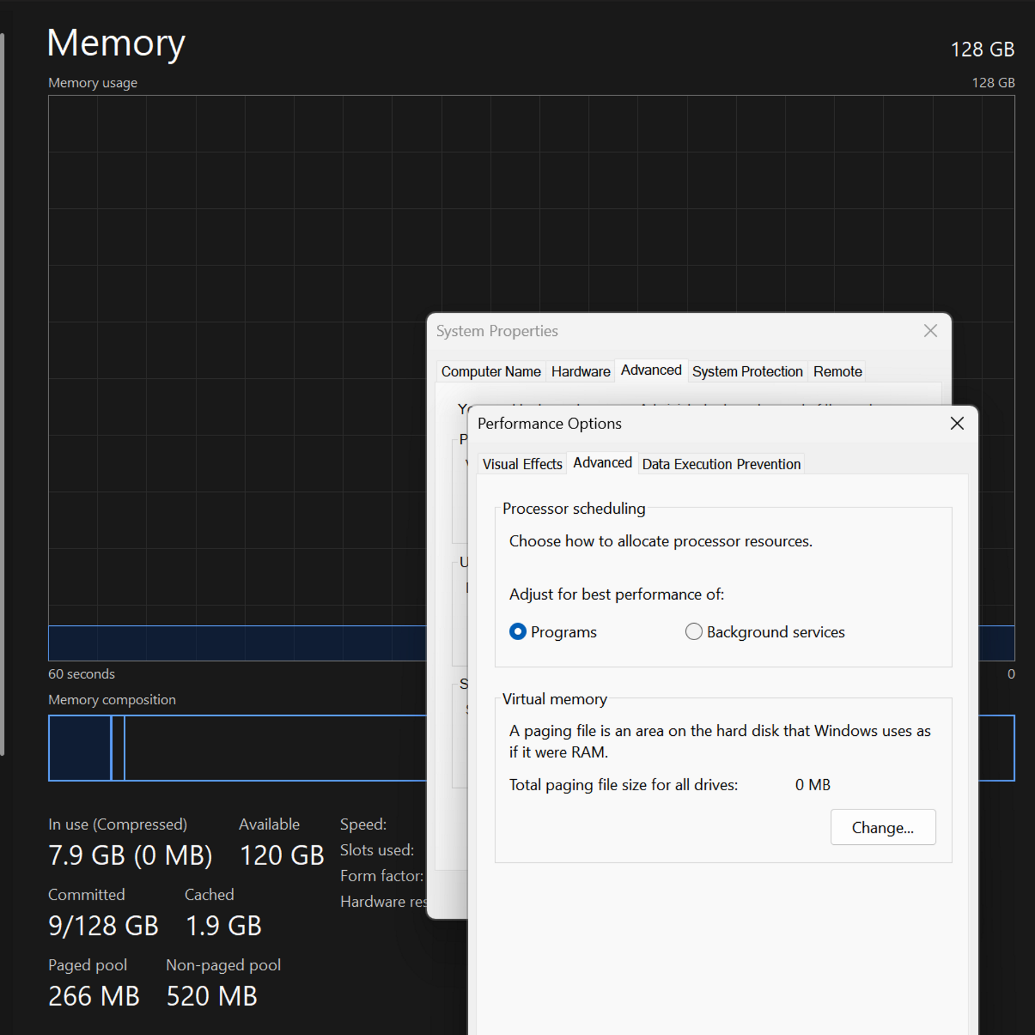Select the Advanced tab in Performance Options
The image size is (1035, 1035).
[x=602, y=462]
